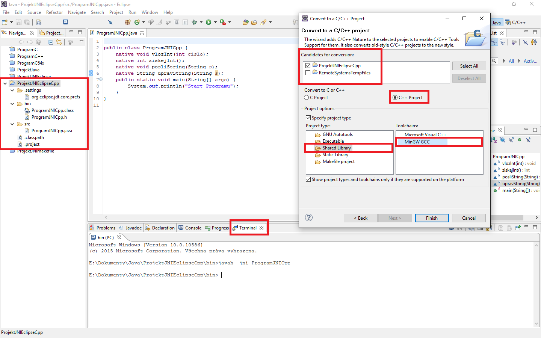
Task: Click into the terminal command prompt line
Action: point(220,275)
